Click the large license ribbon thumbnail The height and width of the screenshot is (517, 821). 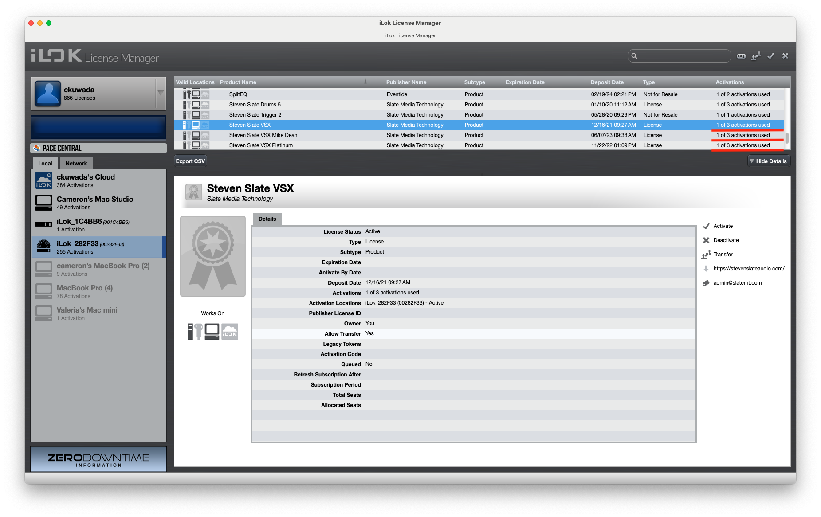pos(213,256)
